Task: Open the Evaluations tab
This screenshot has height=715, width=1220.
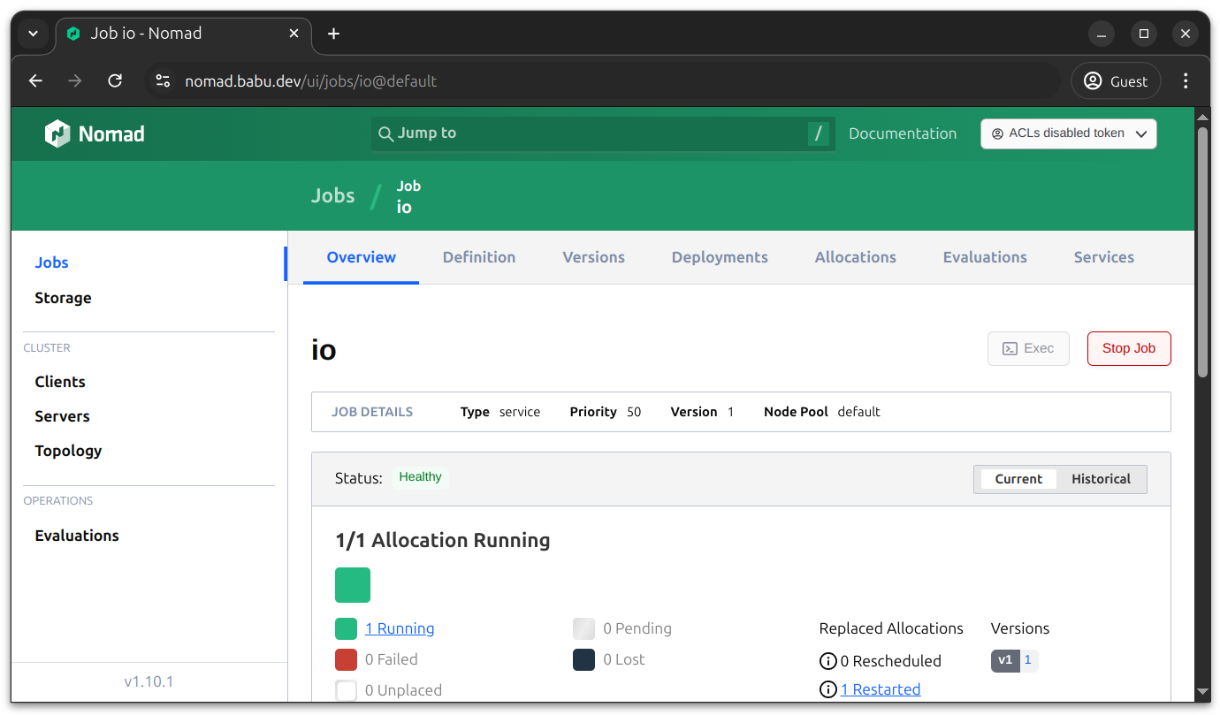Action: point(985,257)
